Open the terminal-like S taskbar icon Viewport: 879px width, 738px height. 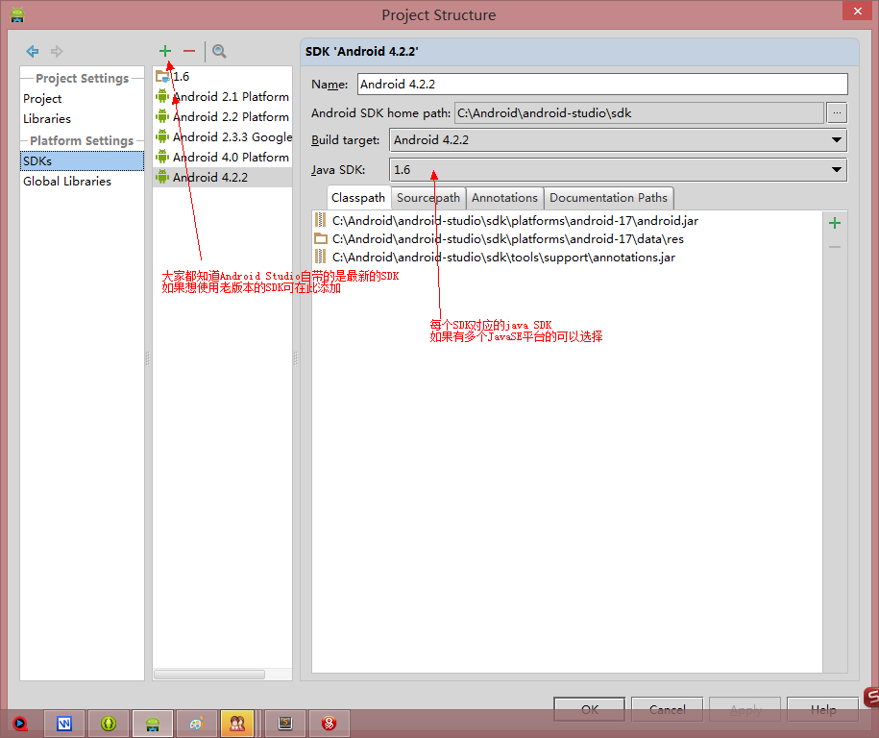[285, 724]
